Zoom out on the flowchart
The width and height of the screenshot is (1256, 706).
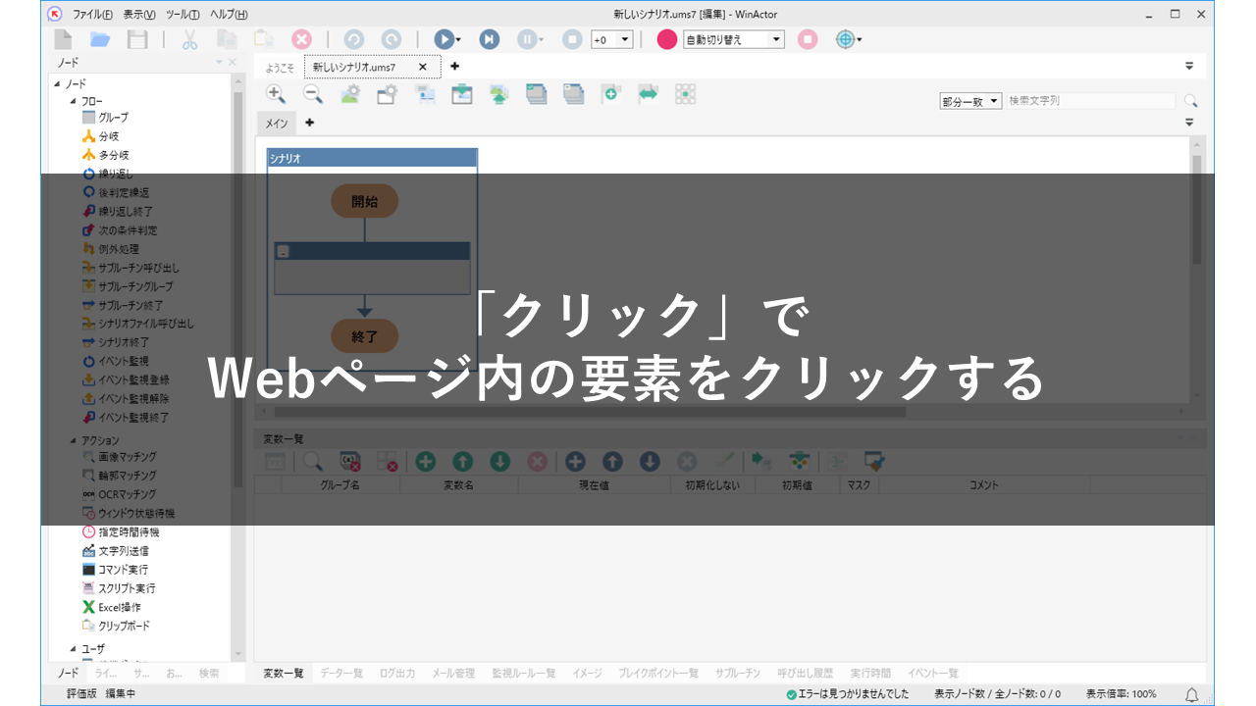(312, 94)
